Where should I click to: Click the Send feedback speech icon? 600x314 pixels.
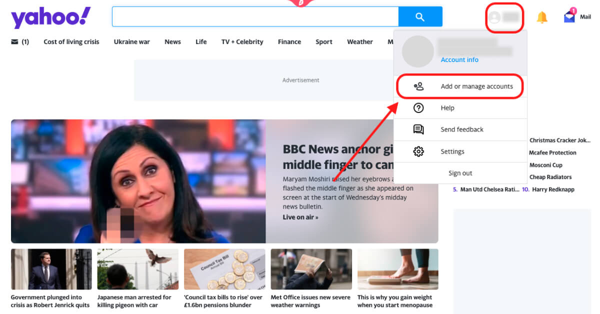(x=418, y=129)
